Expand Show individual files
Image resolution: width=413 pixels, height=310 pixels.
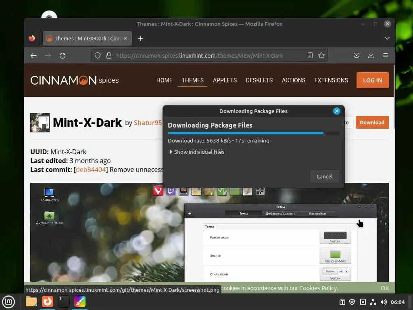coord(196,152)
